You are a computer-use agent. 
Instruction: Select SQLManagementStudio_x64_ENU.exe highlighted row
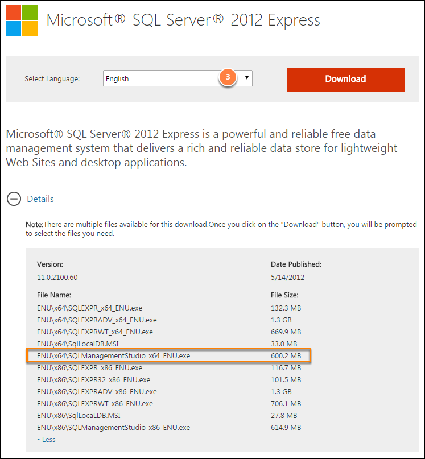pos(168,355)
